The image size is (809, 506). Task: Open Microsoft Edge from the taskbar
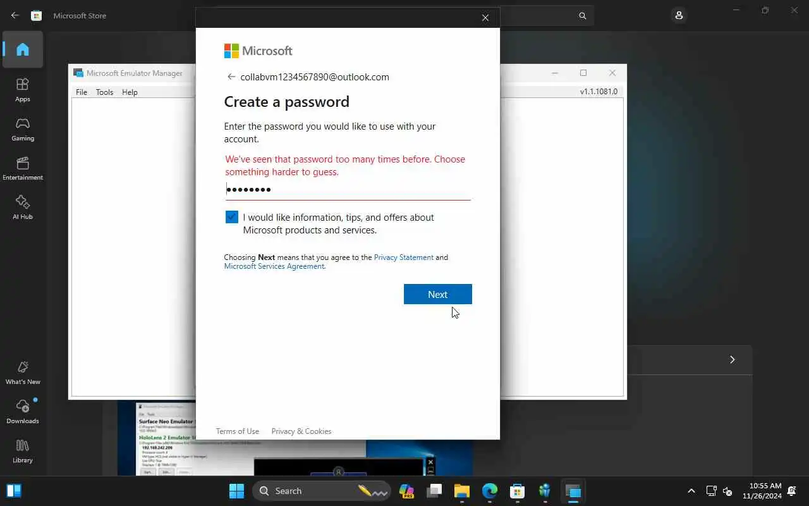490,491
